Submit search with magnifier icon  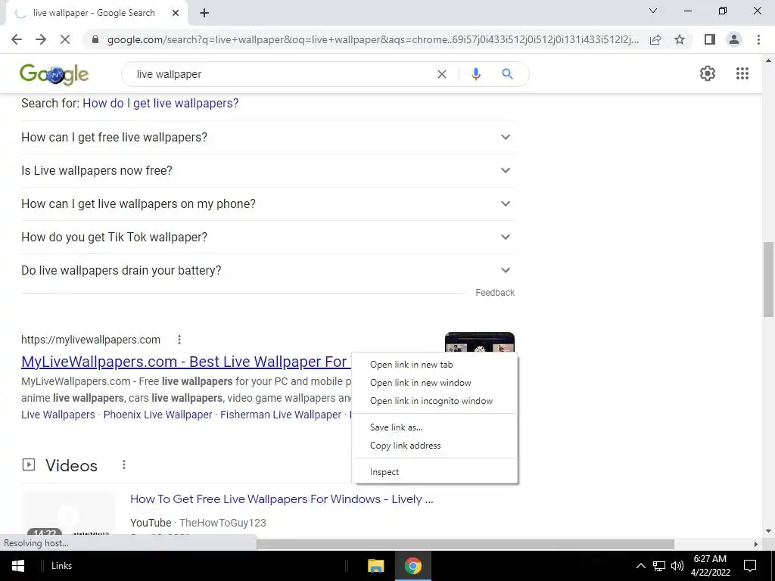[x=507, y=74]
